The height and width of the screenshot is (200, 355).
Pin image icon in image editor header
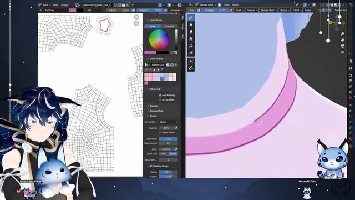tap(133, 5)
